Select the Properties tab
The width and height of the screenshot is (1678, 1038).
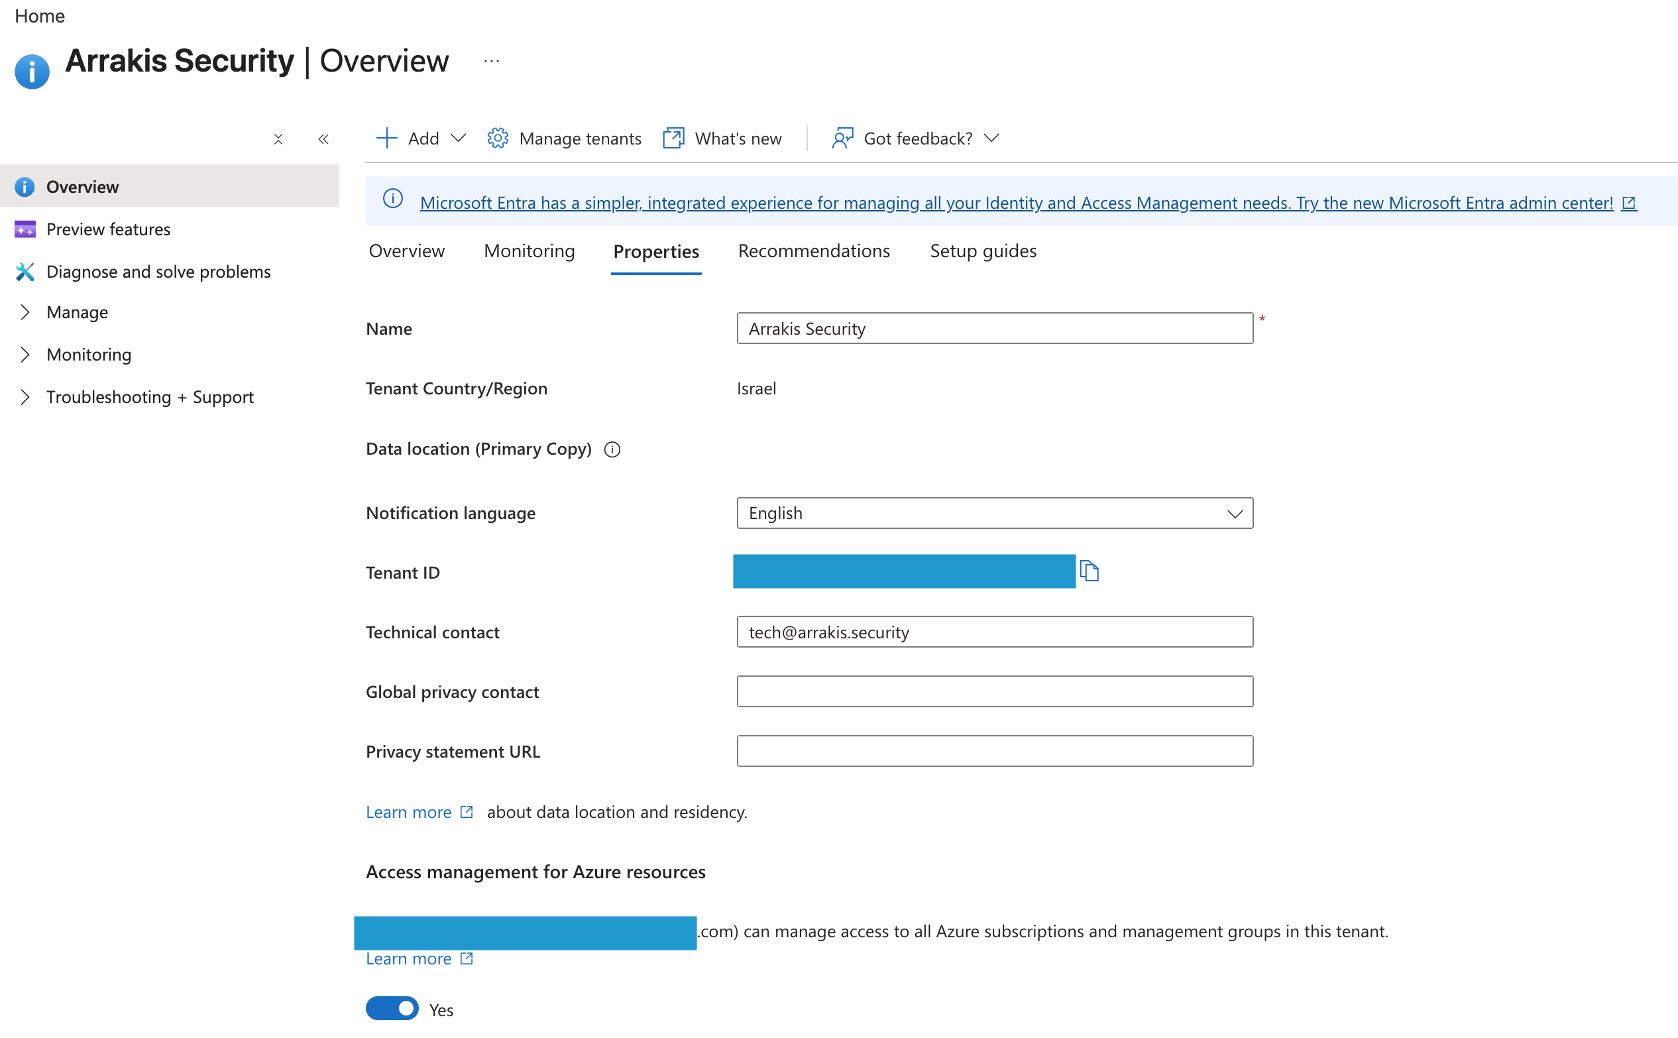coord(656,251)
